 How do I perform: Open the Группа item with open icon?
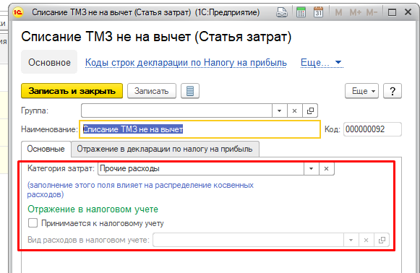click(x=310, y=110)
